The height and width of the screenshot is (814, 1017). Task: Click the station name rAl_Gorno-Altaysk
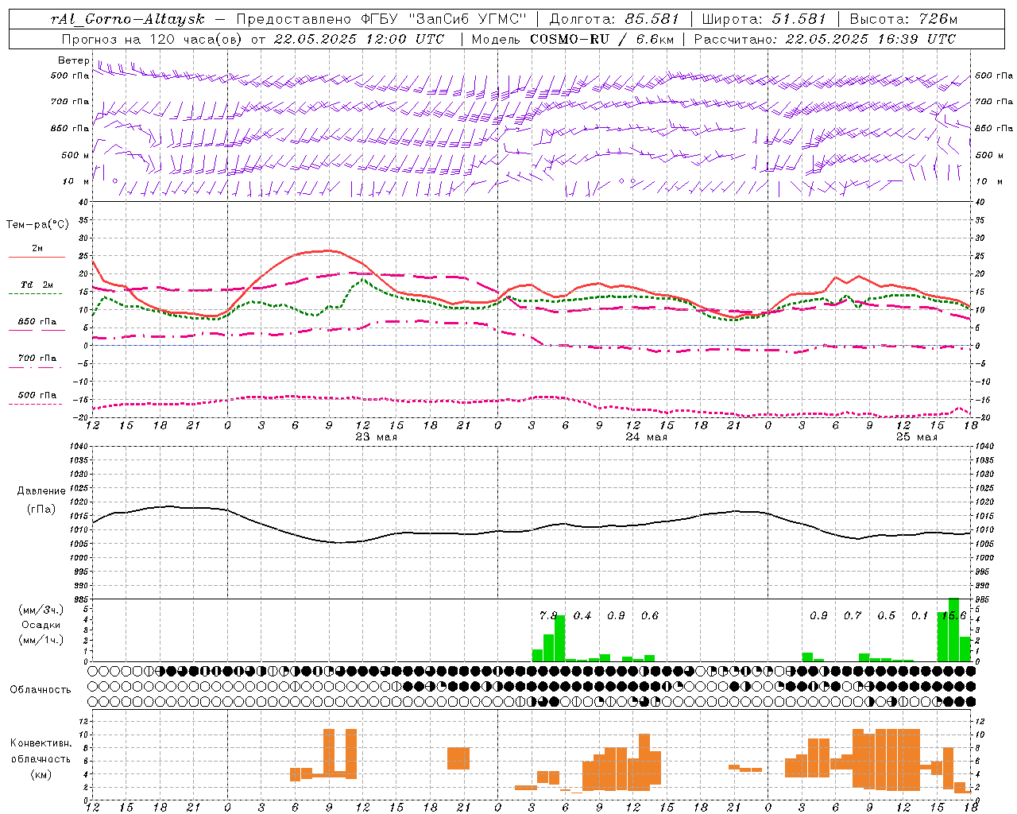click(127, 19)
